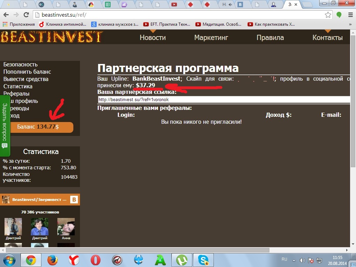Open Статистика link in the sidebar menu
The width and height of the screenshot is (356, 267).
[18, 86]
